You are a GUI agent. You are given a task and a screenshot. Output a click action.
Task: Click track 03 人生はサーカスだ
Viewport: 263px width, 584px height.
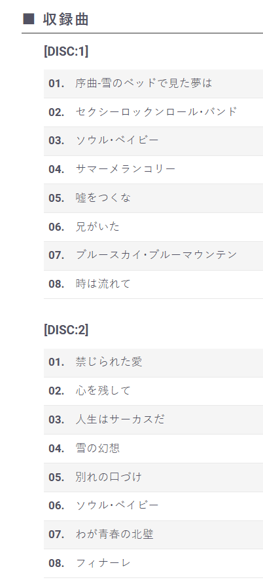tap(153, 419)
